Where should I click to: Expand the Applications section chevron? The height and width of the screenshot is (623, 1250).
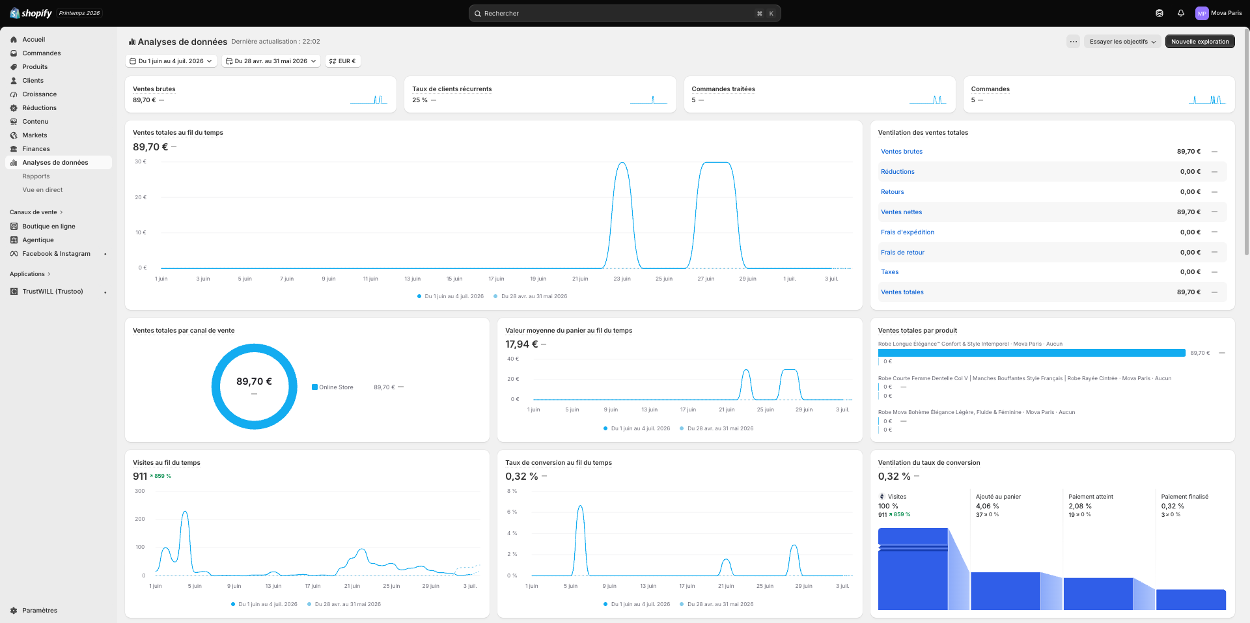tap(49, 274)
